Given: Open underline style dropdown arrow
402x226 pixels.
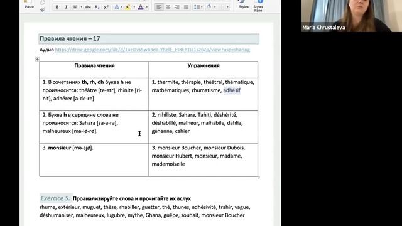Looking at the screenshot, I should [81, 7].
